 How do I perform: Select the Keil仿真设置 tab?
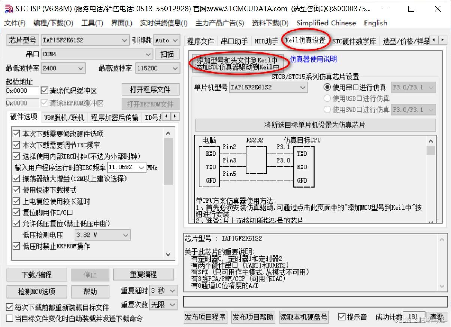(305, 40)
